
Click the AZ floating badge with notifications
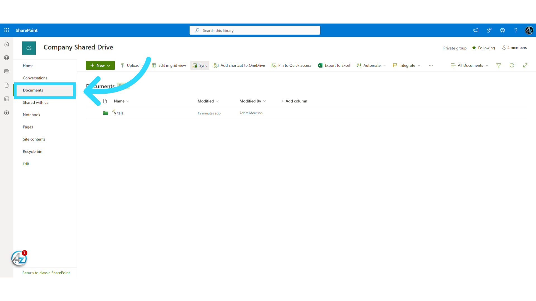(x=19, y=259)
